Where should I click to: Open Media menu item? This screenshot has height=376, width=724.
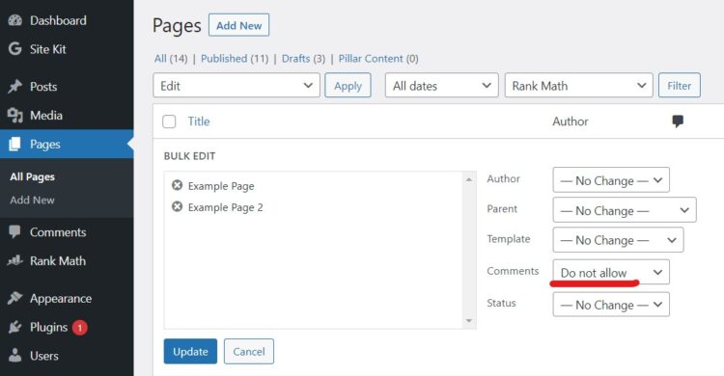46,116
